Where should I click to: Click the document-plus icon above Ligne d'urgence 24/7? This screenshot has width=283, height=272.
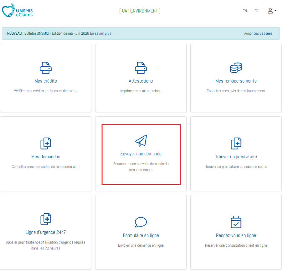pyautogui.click(x=46, y=219)
